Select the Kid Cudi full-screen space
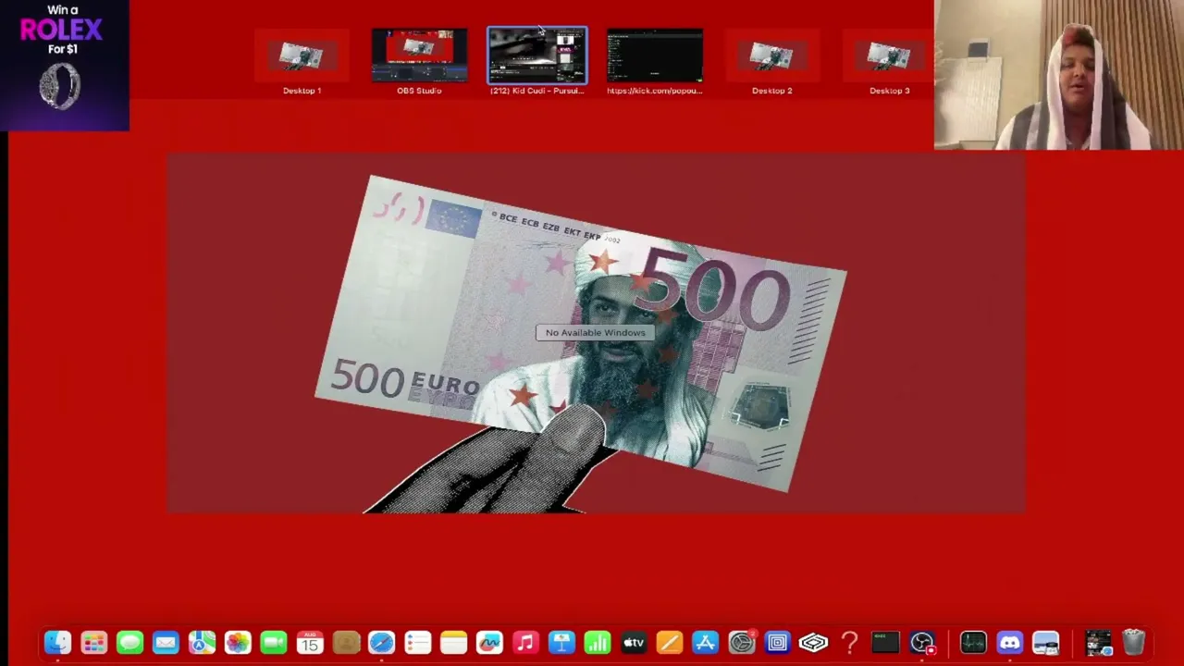This screenshot has height=666, width=1184. point(537,62)
